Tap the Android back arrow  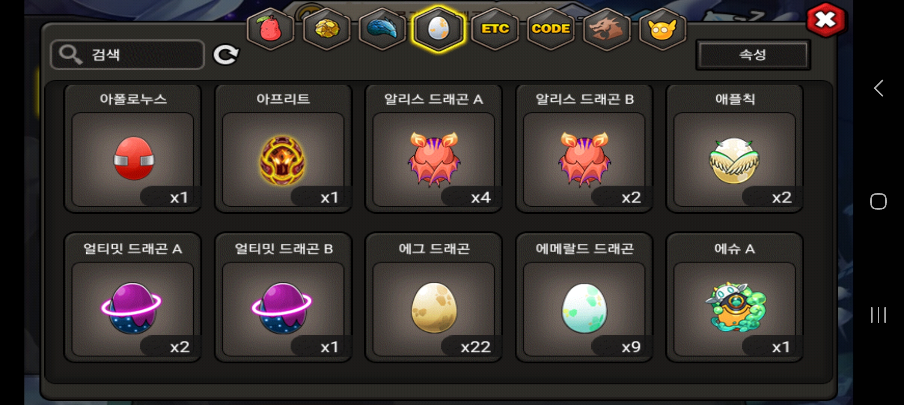coord(878,88)
